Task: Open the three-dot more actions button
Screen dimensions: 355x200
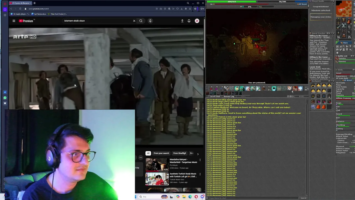Action: [141, 157]
